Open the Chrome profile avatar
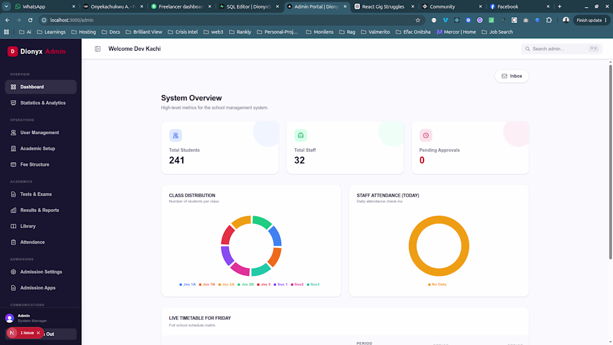 [566, 20]
